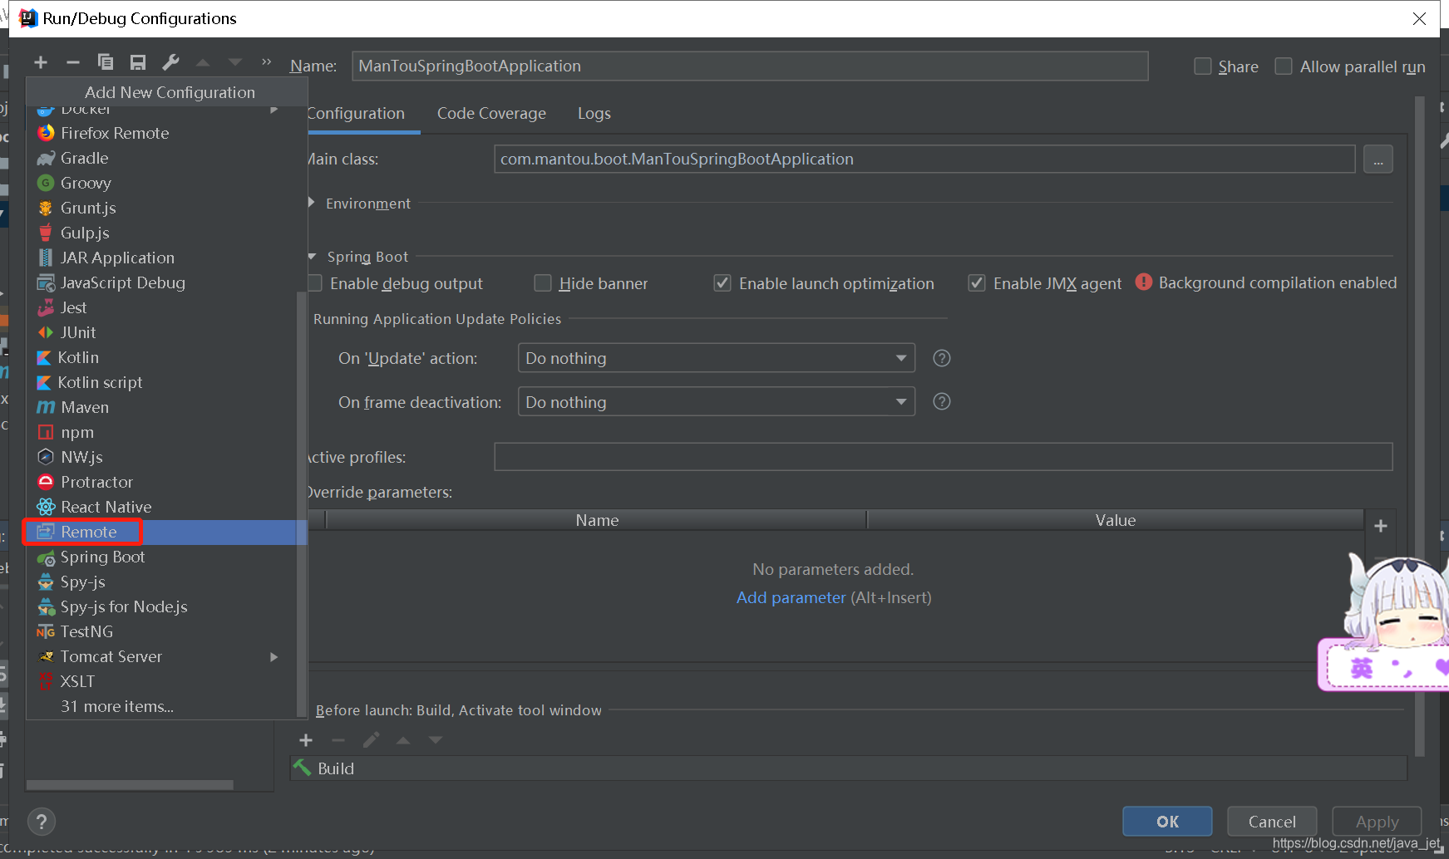Image resolution: width=1449 pixels, height=859 pixels.
Task: Add a before launch task with plus
Action: tap(306, 740)
